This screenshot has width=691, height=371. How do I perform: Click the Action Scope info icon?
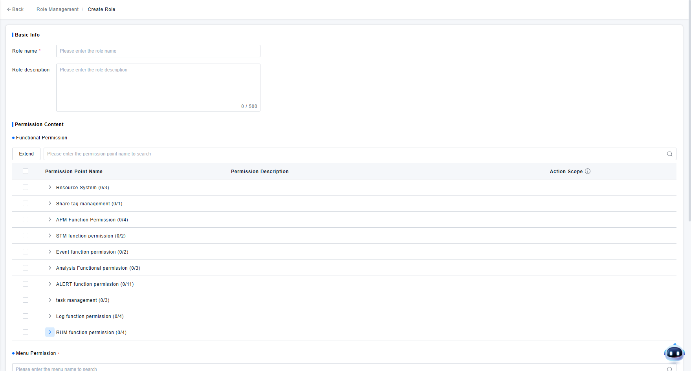588,171
